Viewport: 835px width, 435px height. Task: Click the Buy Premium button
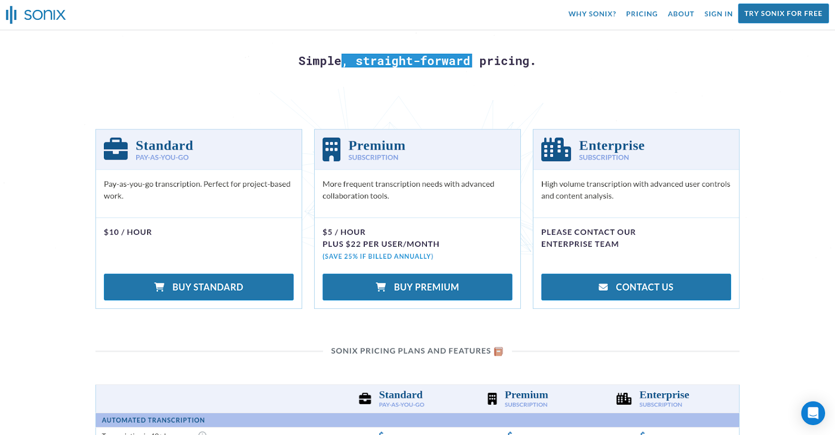pos(417,287)
